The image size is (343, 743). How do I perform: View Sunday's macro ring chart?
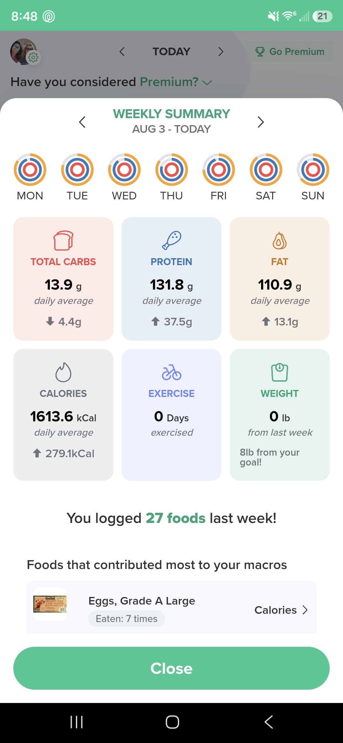(313, 170)
